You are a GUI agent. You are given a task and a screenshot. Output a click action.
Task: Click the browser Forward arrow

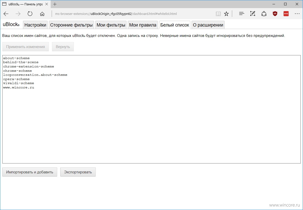(18, 14)
